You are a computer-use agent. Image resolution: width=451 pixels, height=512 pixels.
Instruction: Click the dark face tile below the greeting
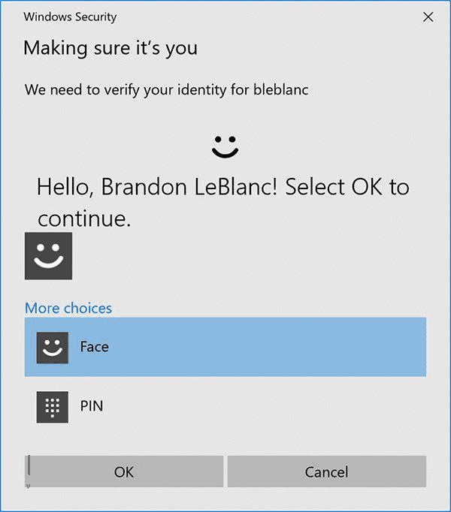tap(48, 256)
